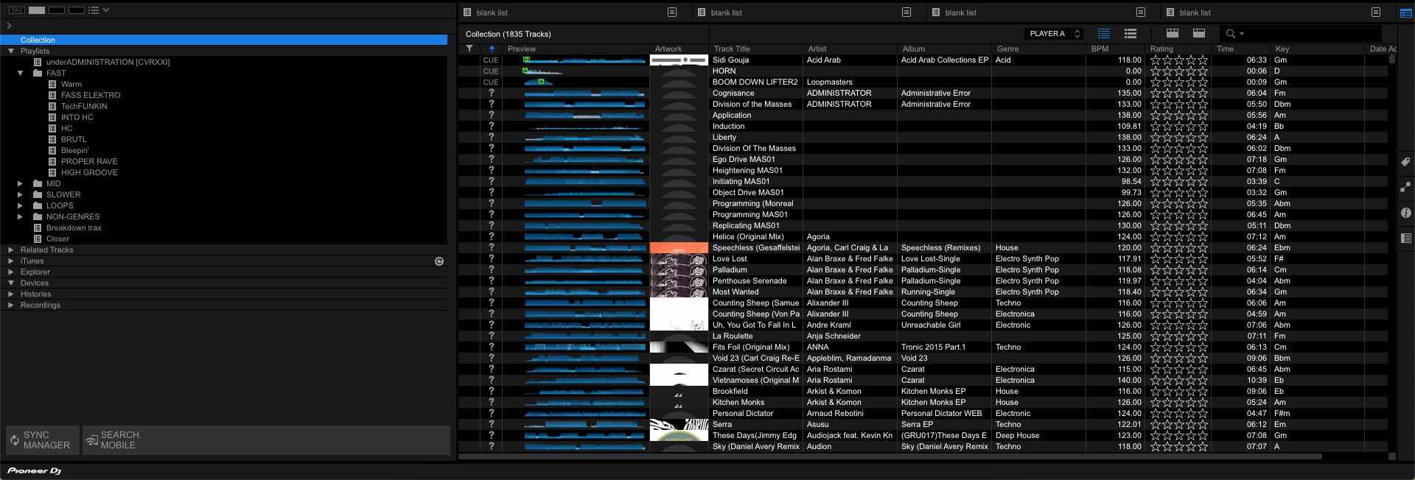The height and width of the screenshot is (480, 1415).
Task: Collapse the Playlists tree section
Action: point(11,52)
